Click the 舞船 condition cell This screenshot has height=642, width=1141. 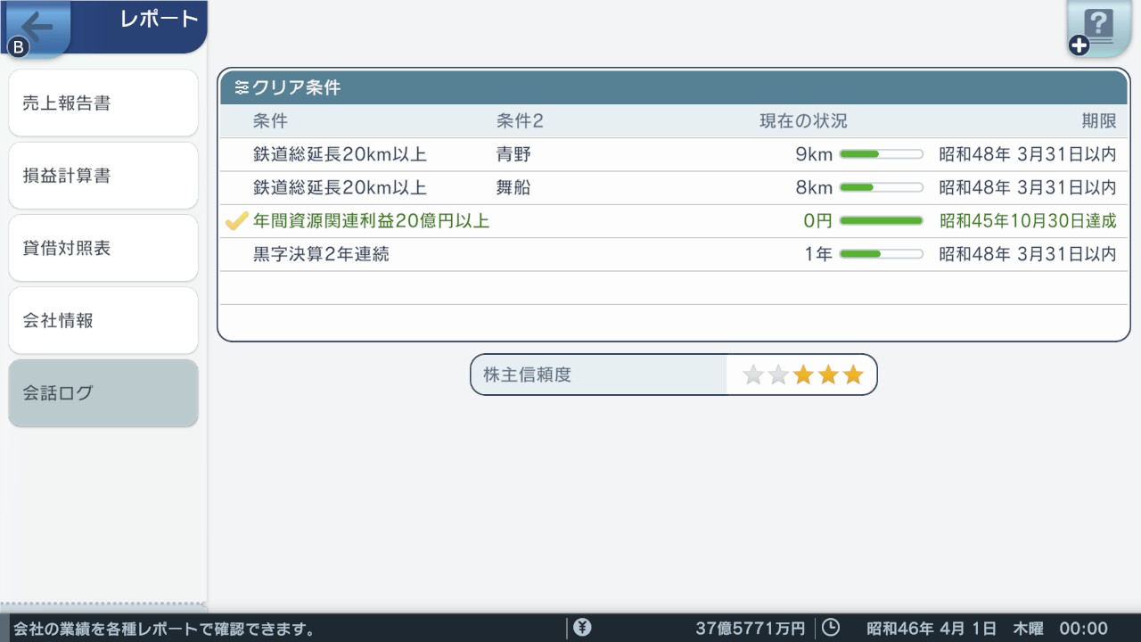pos(513,187)
